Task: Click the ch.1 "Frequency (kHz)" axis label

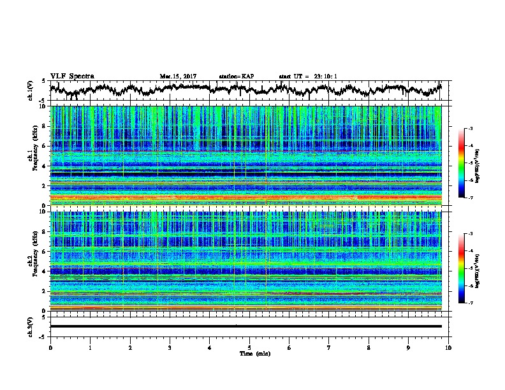Action: [35, 148]
